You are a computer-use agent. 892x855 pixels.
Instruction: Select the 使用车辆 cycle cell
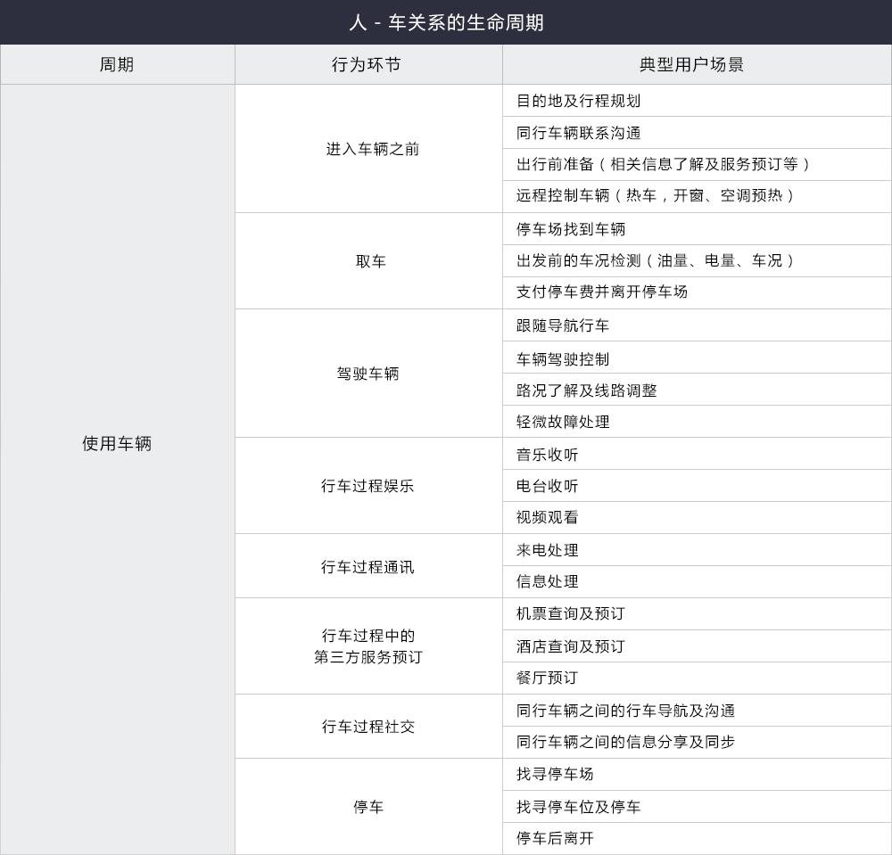click(117, 444)
